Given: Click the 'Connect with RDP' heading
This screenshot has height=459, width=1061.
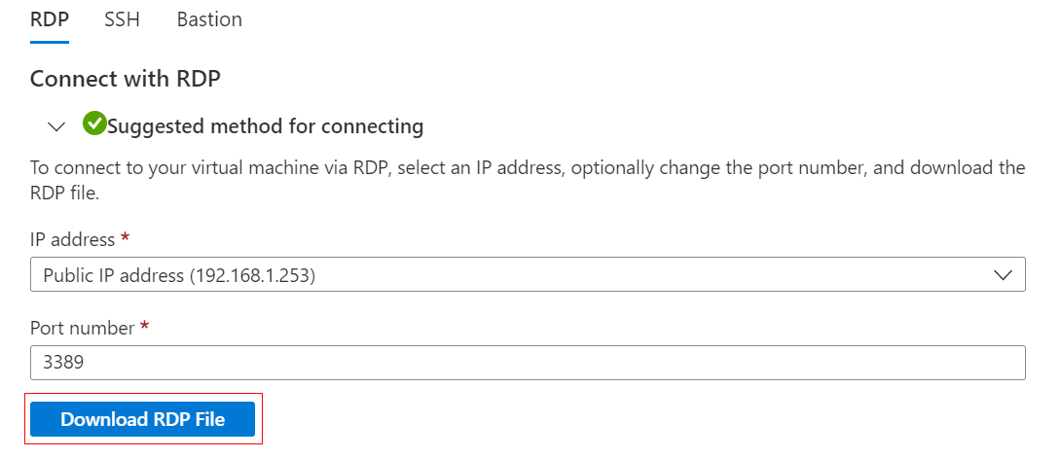Looking at the screenshot, I should click(x=126, y=79).
